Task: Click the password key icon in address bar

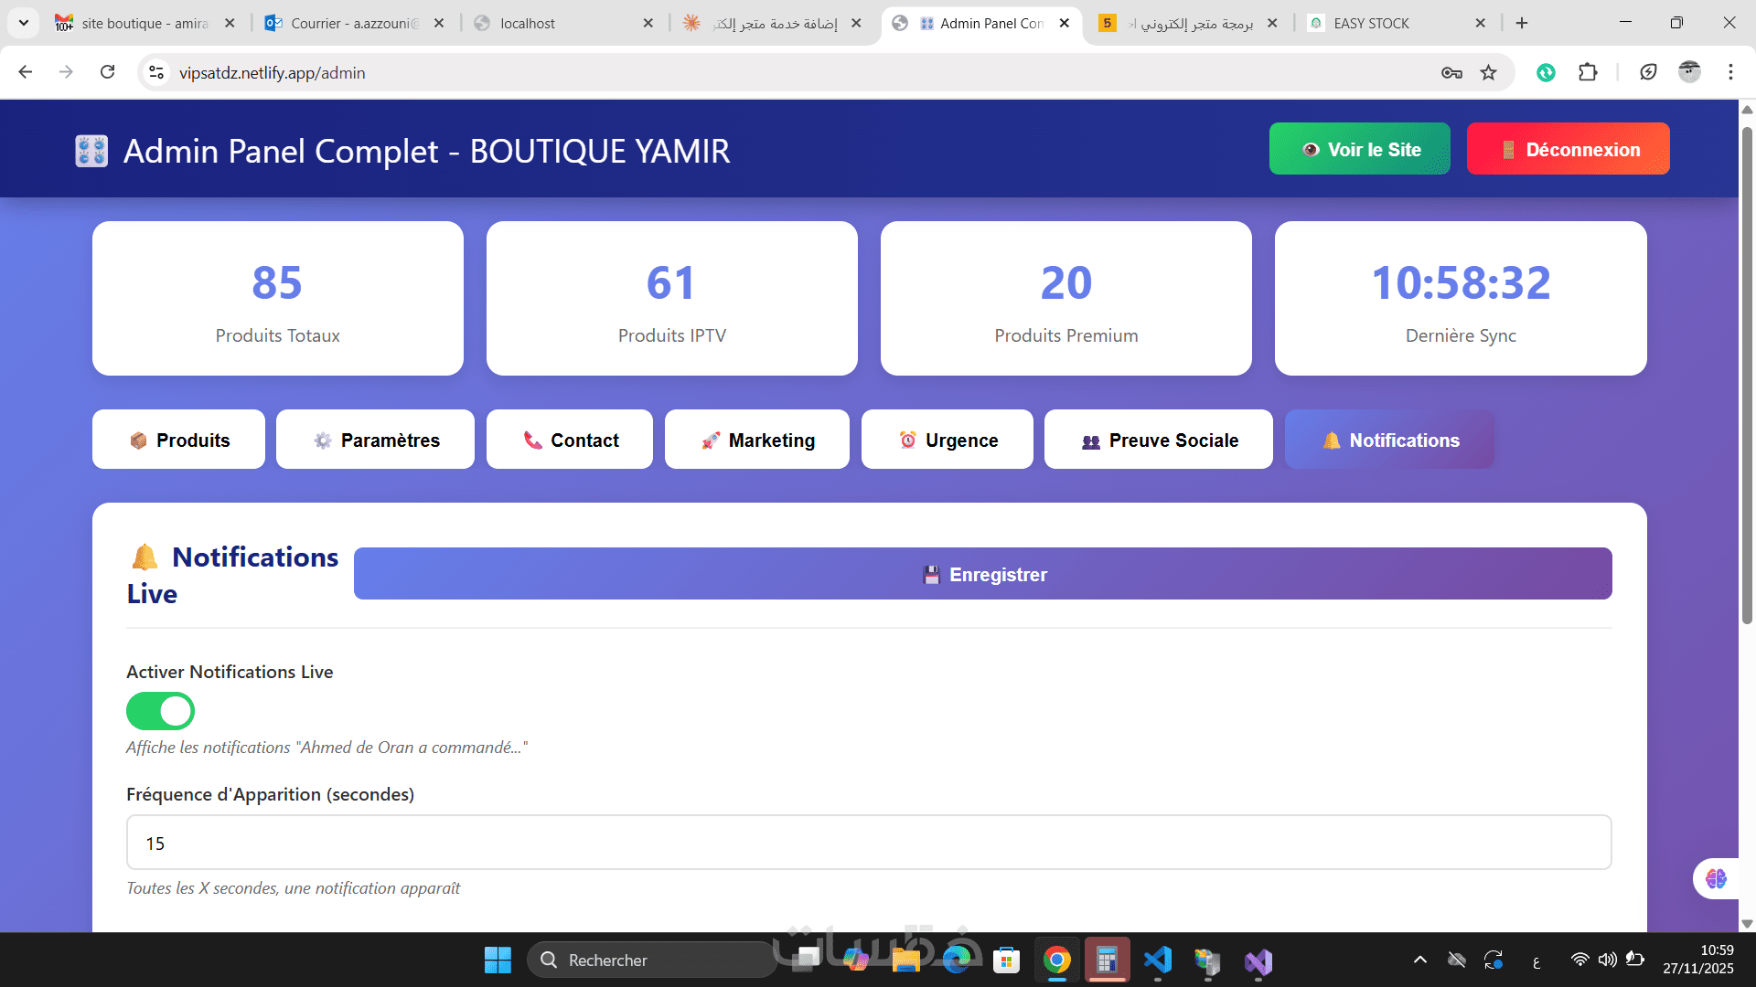Action: point(1451,73)
